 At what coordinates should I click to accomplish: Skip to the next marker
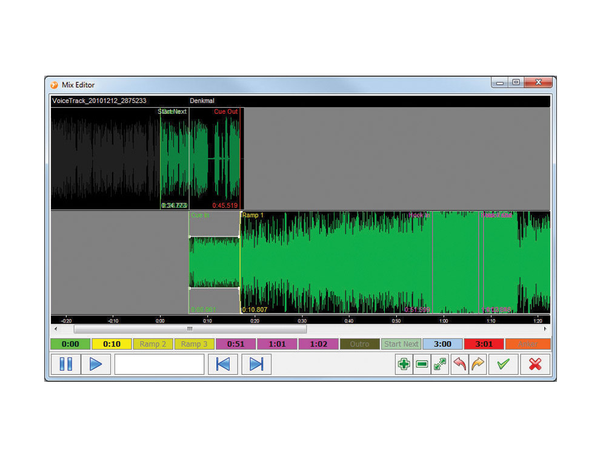(x=256, y=364)
